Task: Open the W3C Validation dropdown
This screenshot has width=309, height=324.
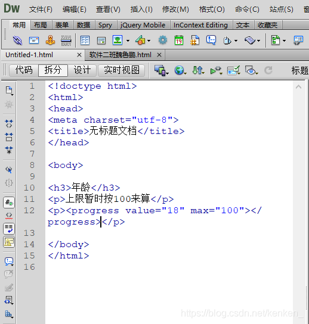Action: [x=216, y=70]
